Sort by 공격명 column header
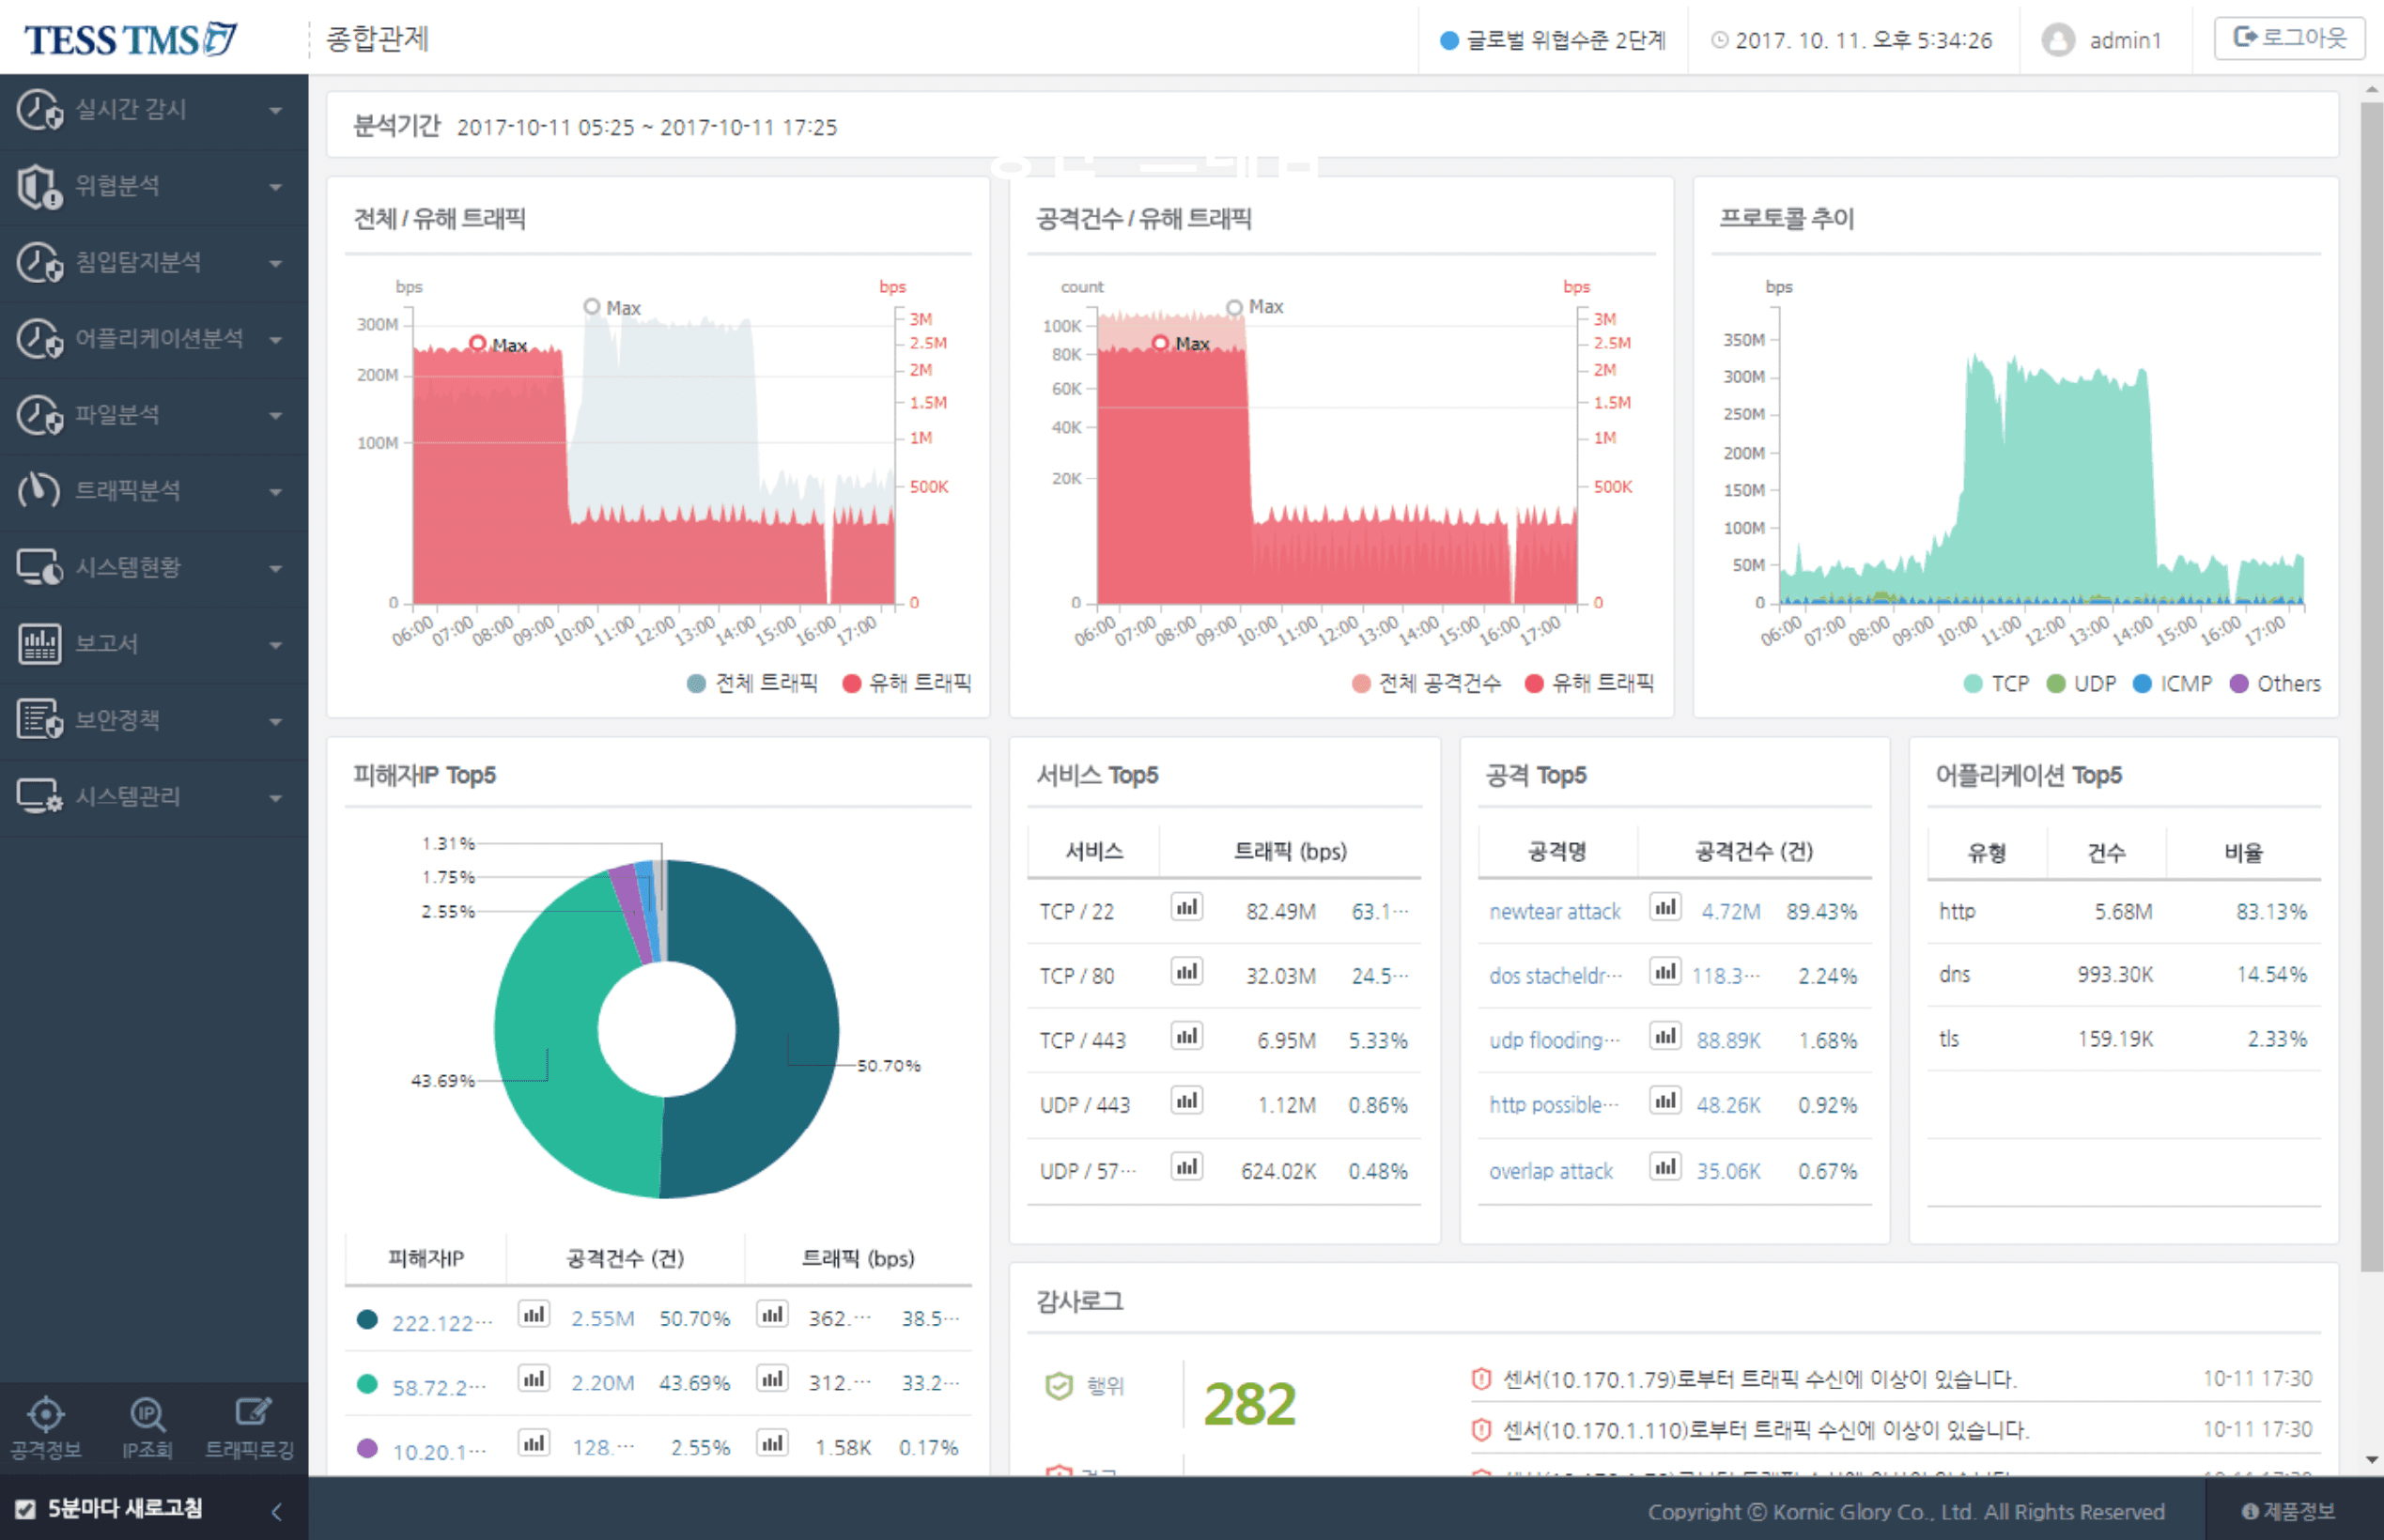 [1557, 851]
